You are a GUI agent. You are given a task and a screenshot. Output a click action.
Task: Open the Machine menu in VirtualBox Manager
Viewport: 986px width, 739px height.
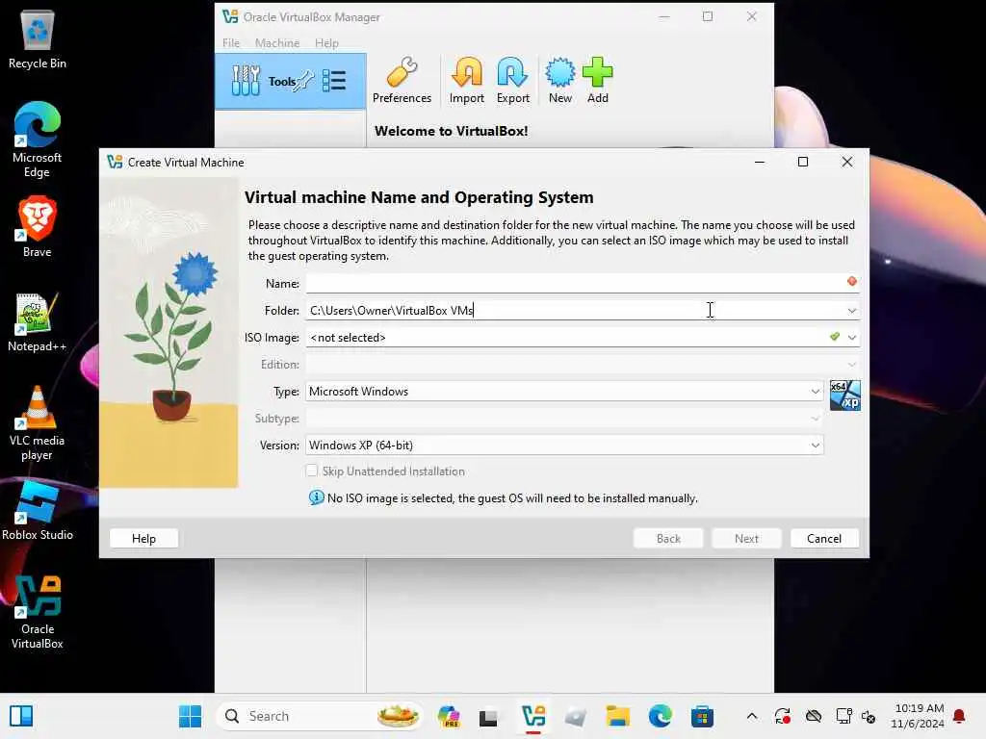point(277,42)
